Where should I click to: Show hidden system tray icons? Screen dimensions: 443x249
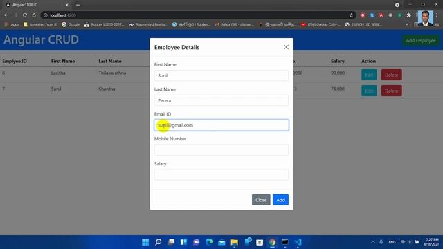tap(373, 242)
